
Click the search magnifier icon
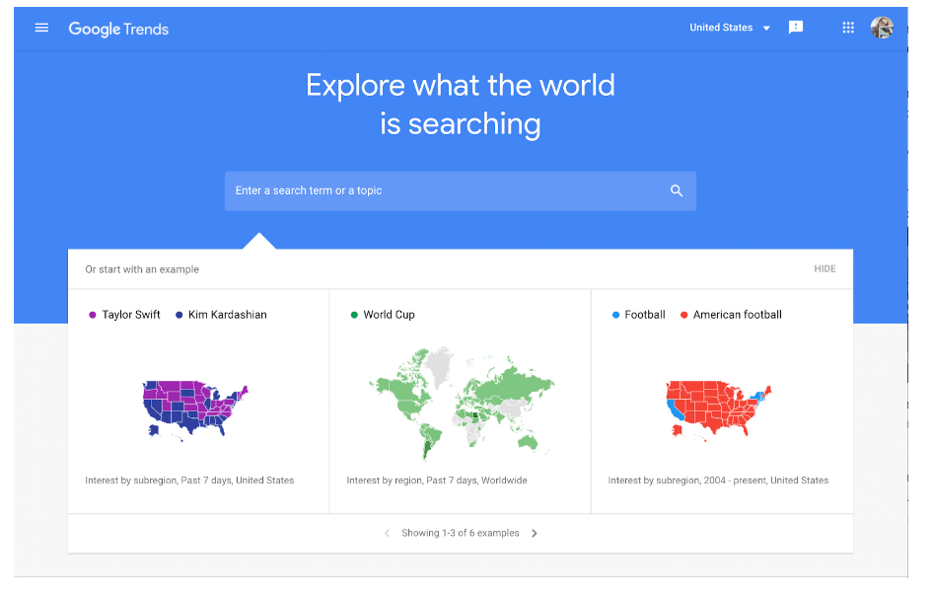coord(677,191)
